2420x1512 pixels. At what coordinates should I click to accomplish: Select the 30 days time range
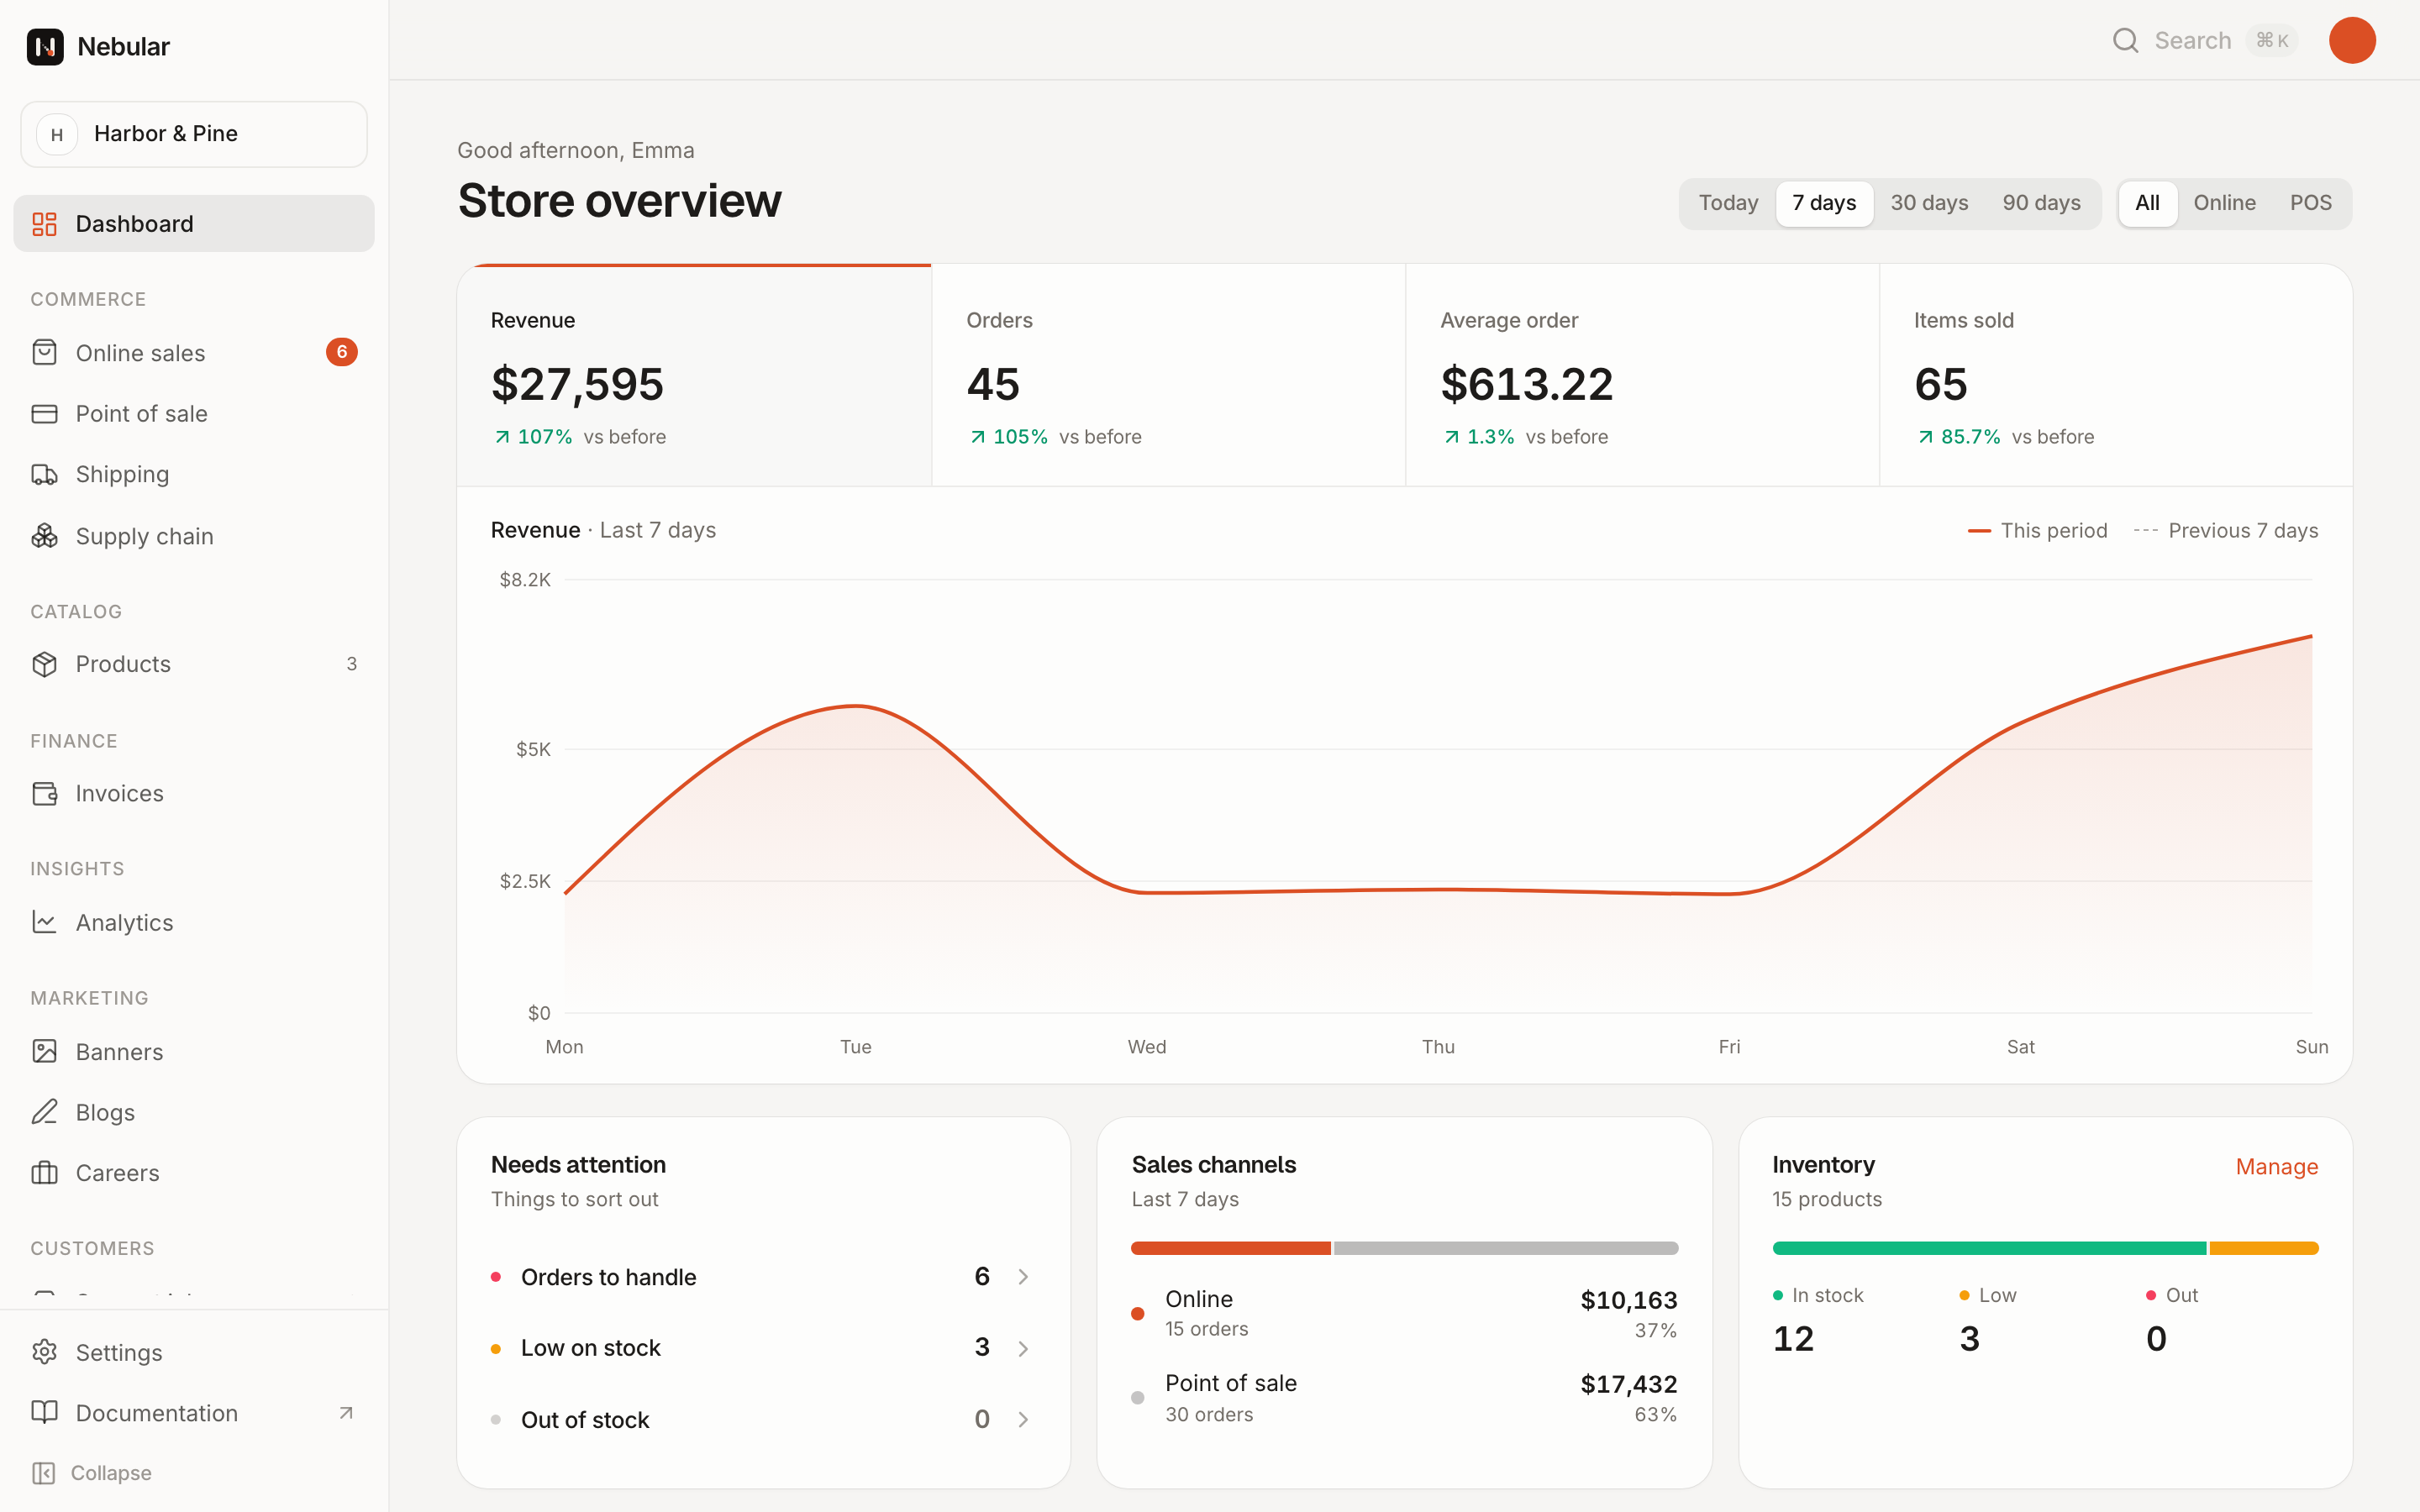click(1929, 203)
